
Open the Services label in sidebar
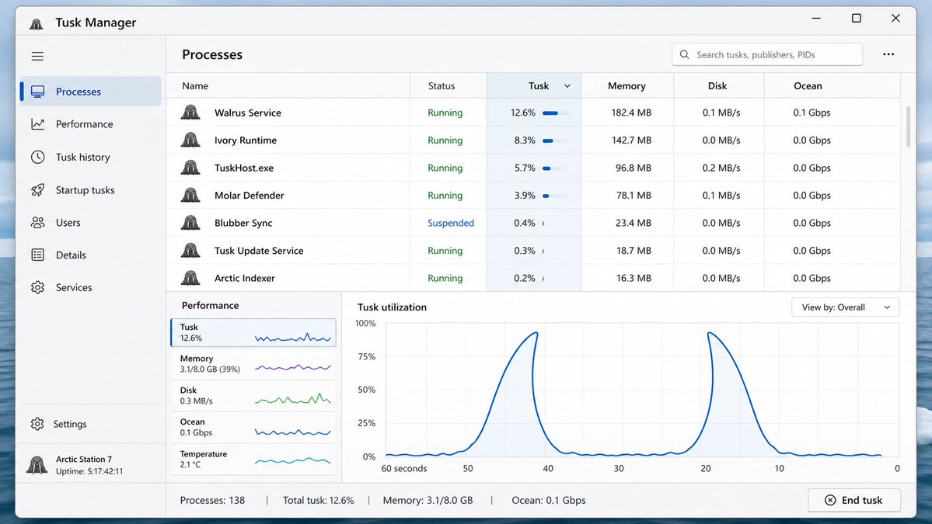74,287
